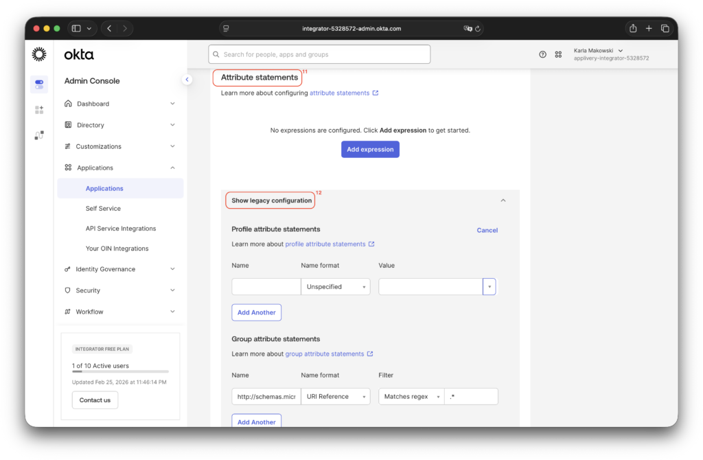Click Safari's share icon
The image size is (703, 460).
(632, 28)
